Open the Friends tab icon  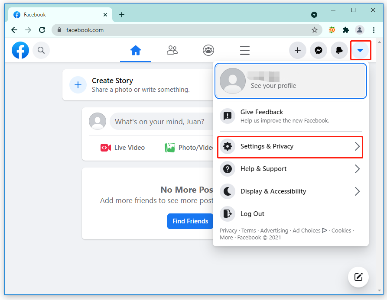[x=172, y=50]
